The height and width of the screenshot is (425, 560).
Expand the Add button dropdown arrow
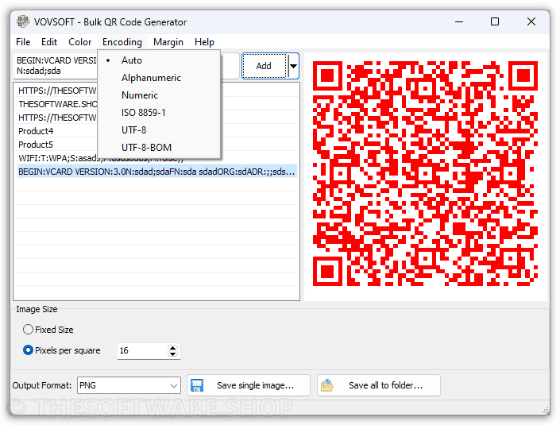[x=294, y=66]
